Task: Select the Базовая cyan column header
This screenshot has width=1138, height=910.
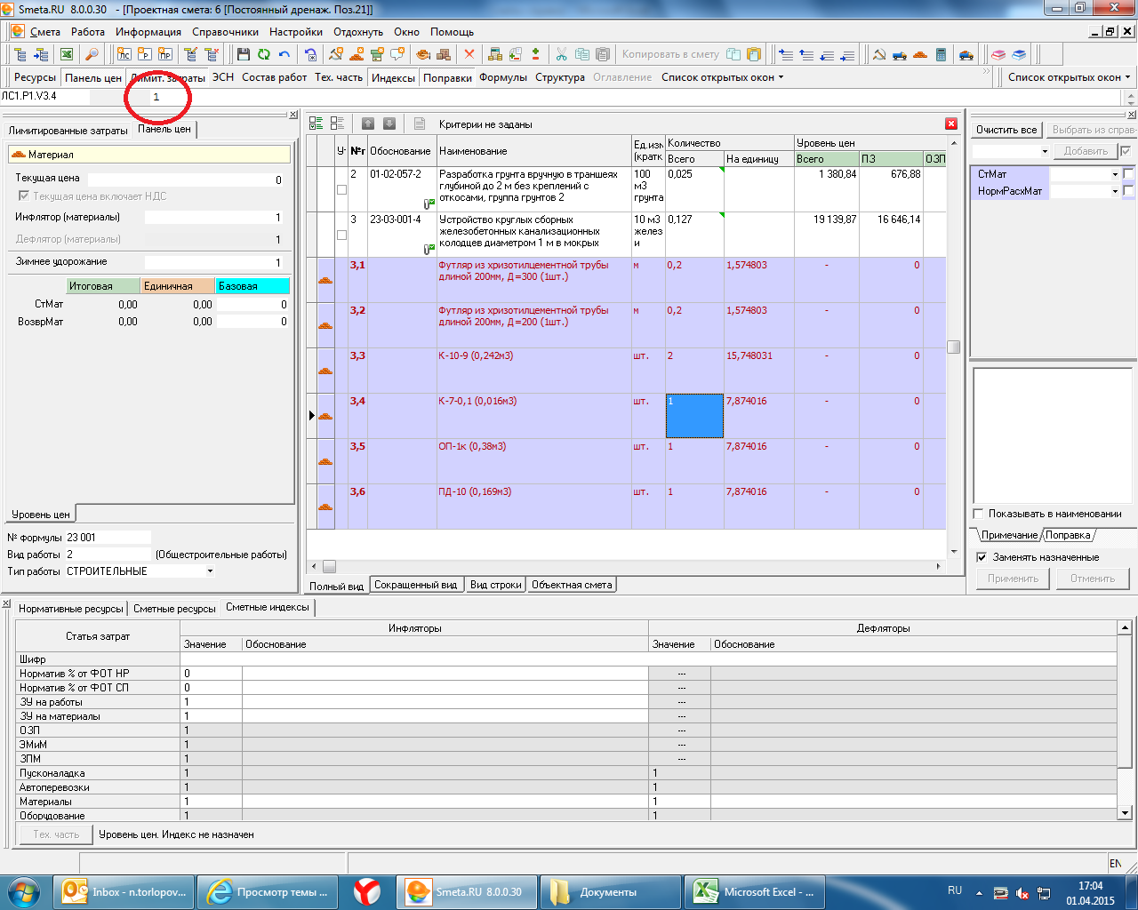Action: 252,286
